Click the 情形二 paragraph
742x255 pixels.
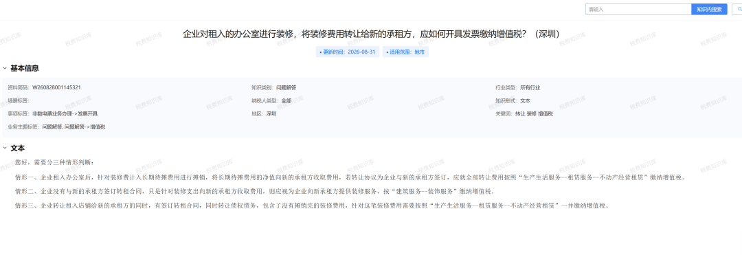[x=255, y=192]
